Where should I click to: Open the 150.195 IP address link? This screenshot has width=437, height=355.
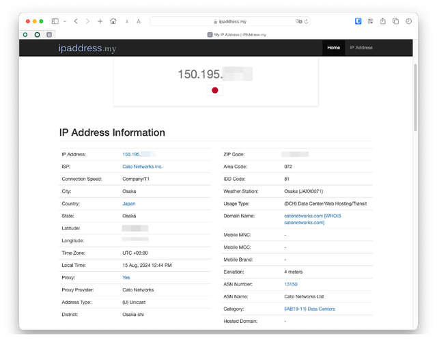pyautogui.click(x=139, y=154)
